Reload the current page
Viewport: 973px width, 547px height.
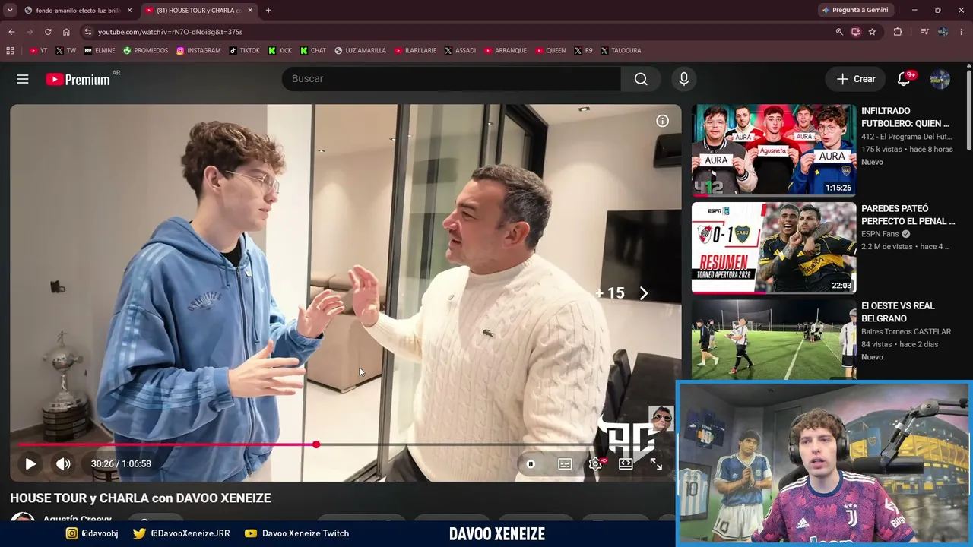tap(48, 32)
